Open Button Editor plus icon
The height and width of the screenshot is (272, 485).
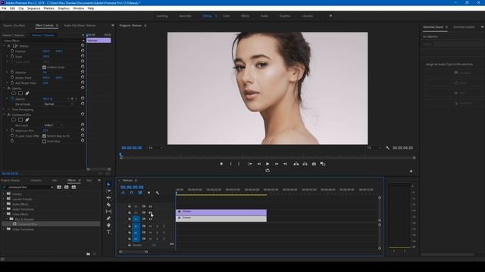[x=411, y=172]
